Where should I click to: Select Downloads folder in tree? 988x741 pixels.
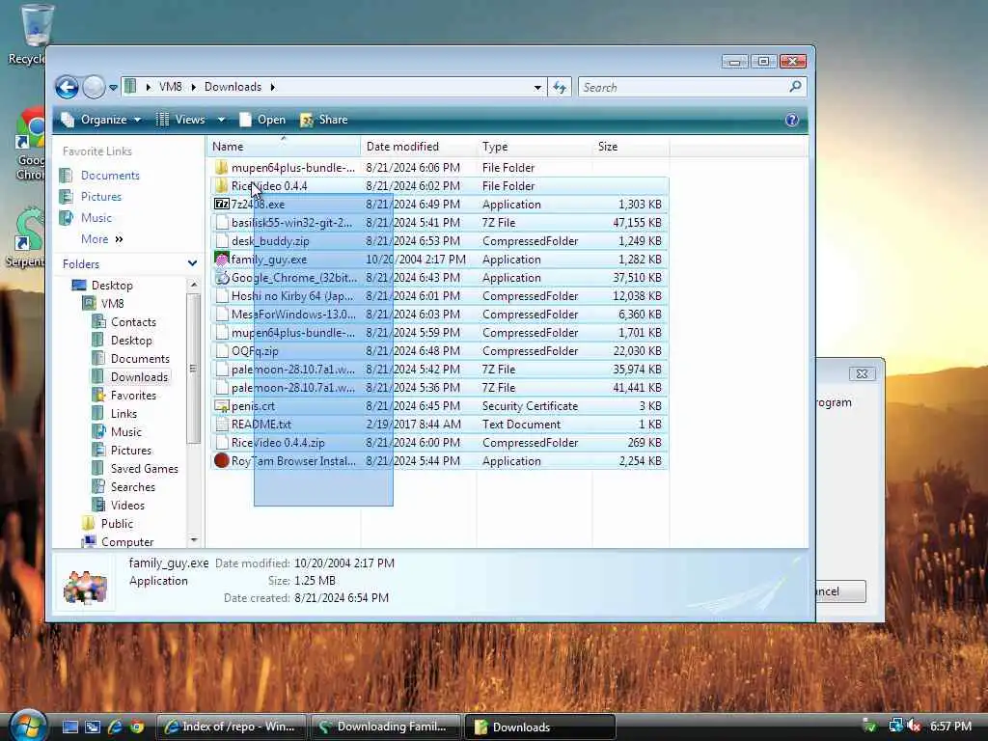[x=130, y=377]
